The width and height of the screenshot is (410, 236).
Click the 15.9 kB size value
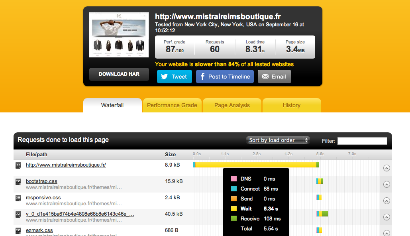point(174,181)
